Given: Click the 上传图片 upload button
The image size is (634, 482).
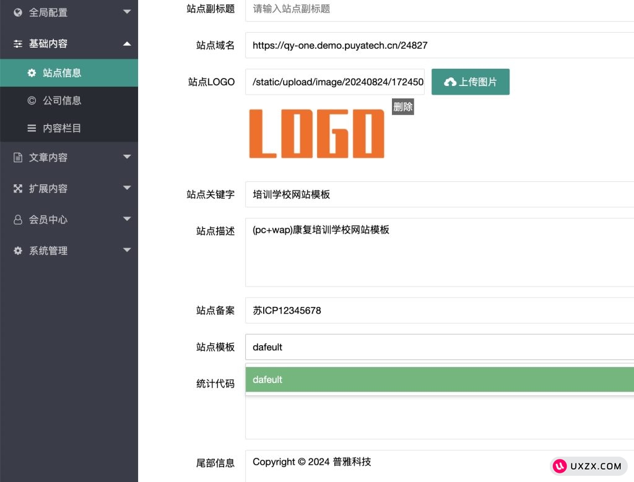Looking at the screenshot, I should (x=470, y=82).
